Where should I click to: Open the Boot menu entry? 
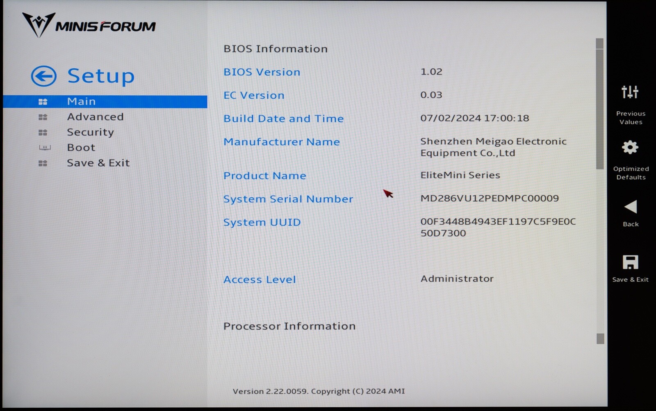81,148
